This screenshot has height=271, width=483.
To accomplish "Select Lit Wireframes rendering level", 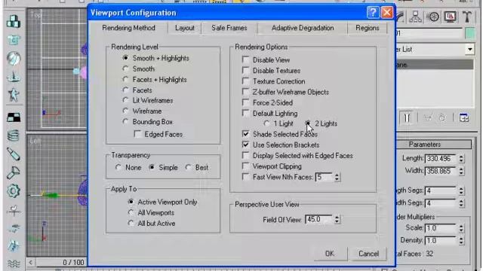I will pyautogui.click(x=125, y=100).
